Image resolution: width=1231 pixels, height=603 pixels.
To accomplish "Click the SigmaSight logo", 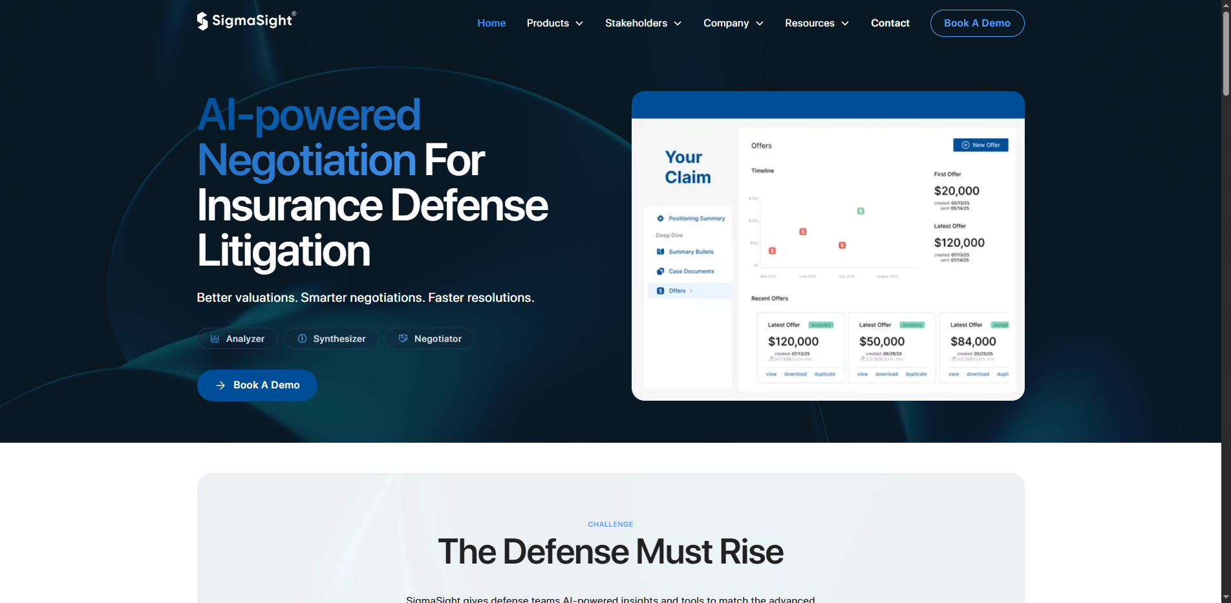I will point(246,21).
